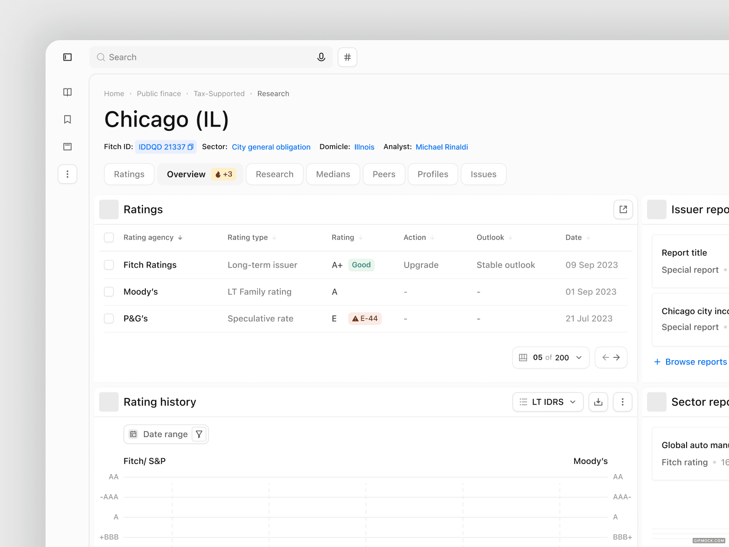This screenshot has width=729, height=547.
Task: Click the hashtag button next to search
Action: (348, 57)
